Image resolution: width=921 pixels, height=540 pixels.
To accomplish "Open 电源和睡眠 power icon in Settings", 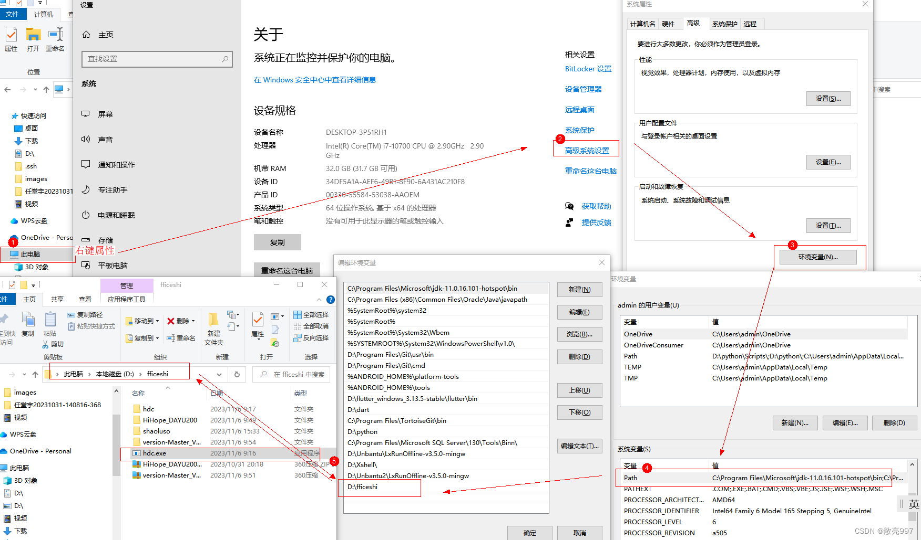I will [86, 215].
